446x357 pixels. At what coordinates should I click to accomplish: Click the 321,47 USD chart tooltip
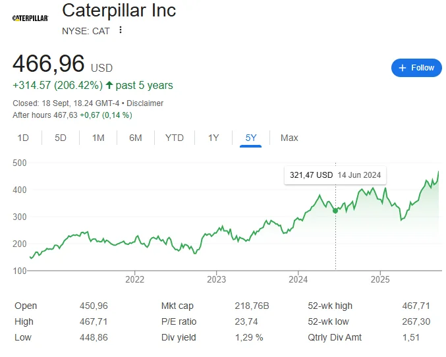[x=335, y=176]
